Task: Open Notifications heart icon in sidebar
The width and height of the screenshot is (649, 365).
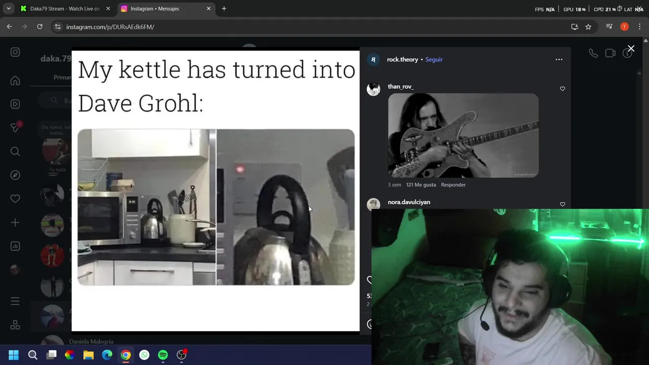Action: (x=15, y=199)
